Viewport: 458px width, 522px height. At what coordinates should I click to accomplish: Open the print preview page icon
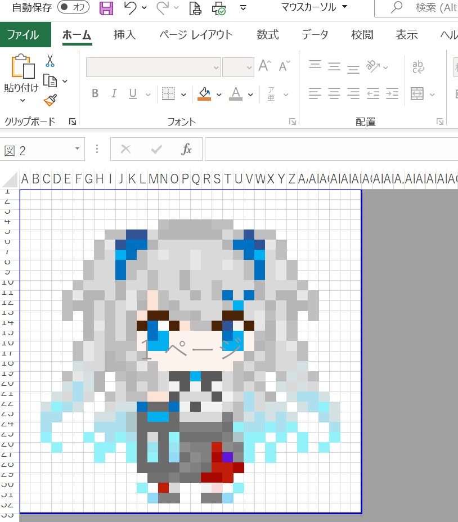[195, 8]
